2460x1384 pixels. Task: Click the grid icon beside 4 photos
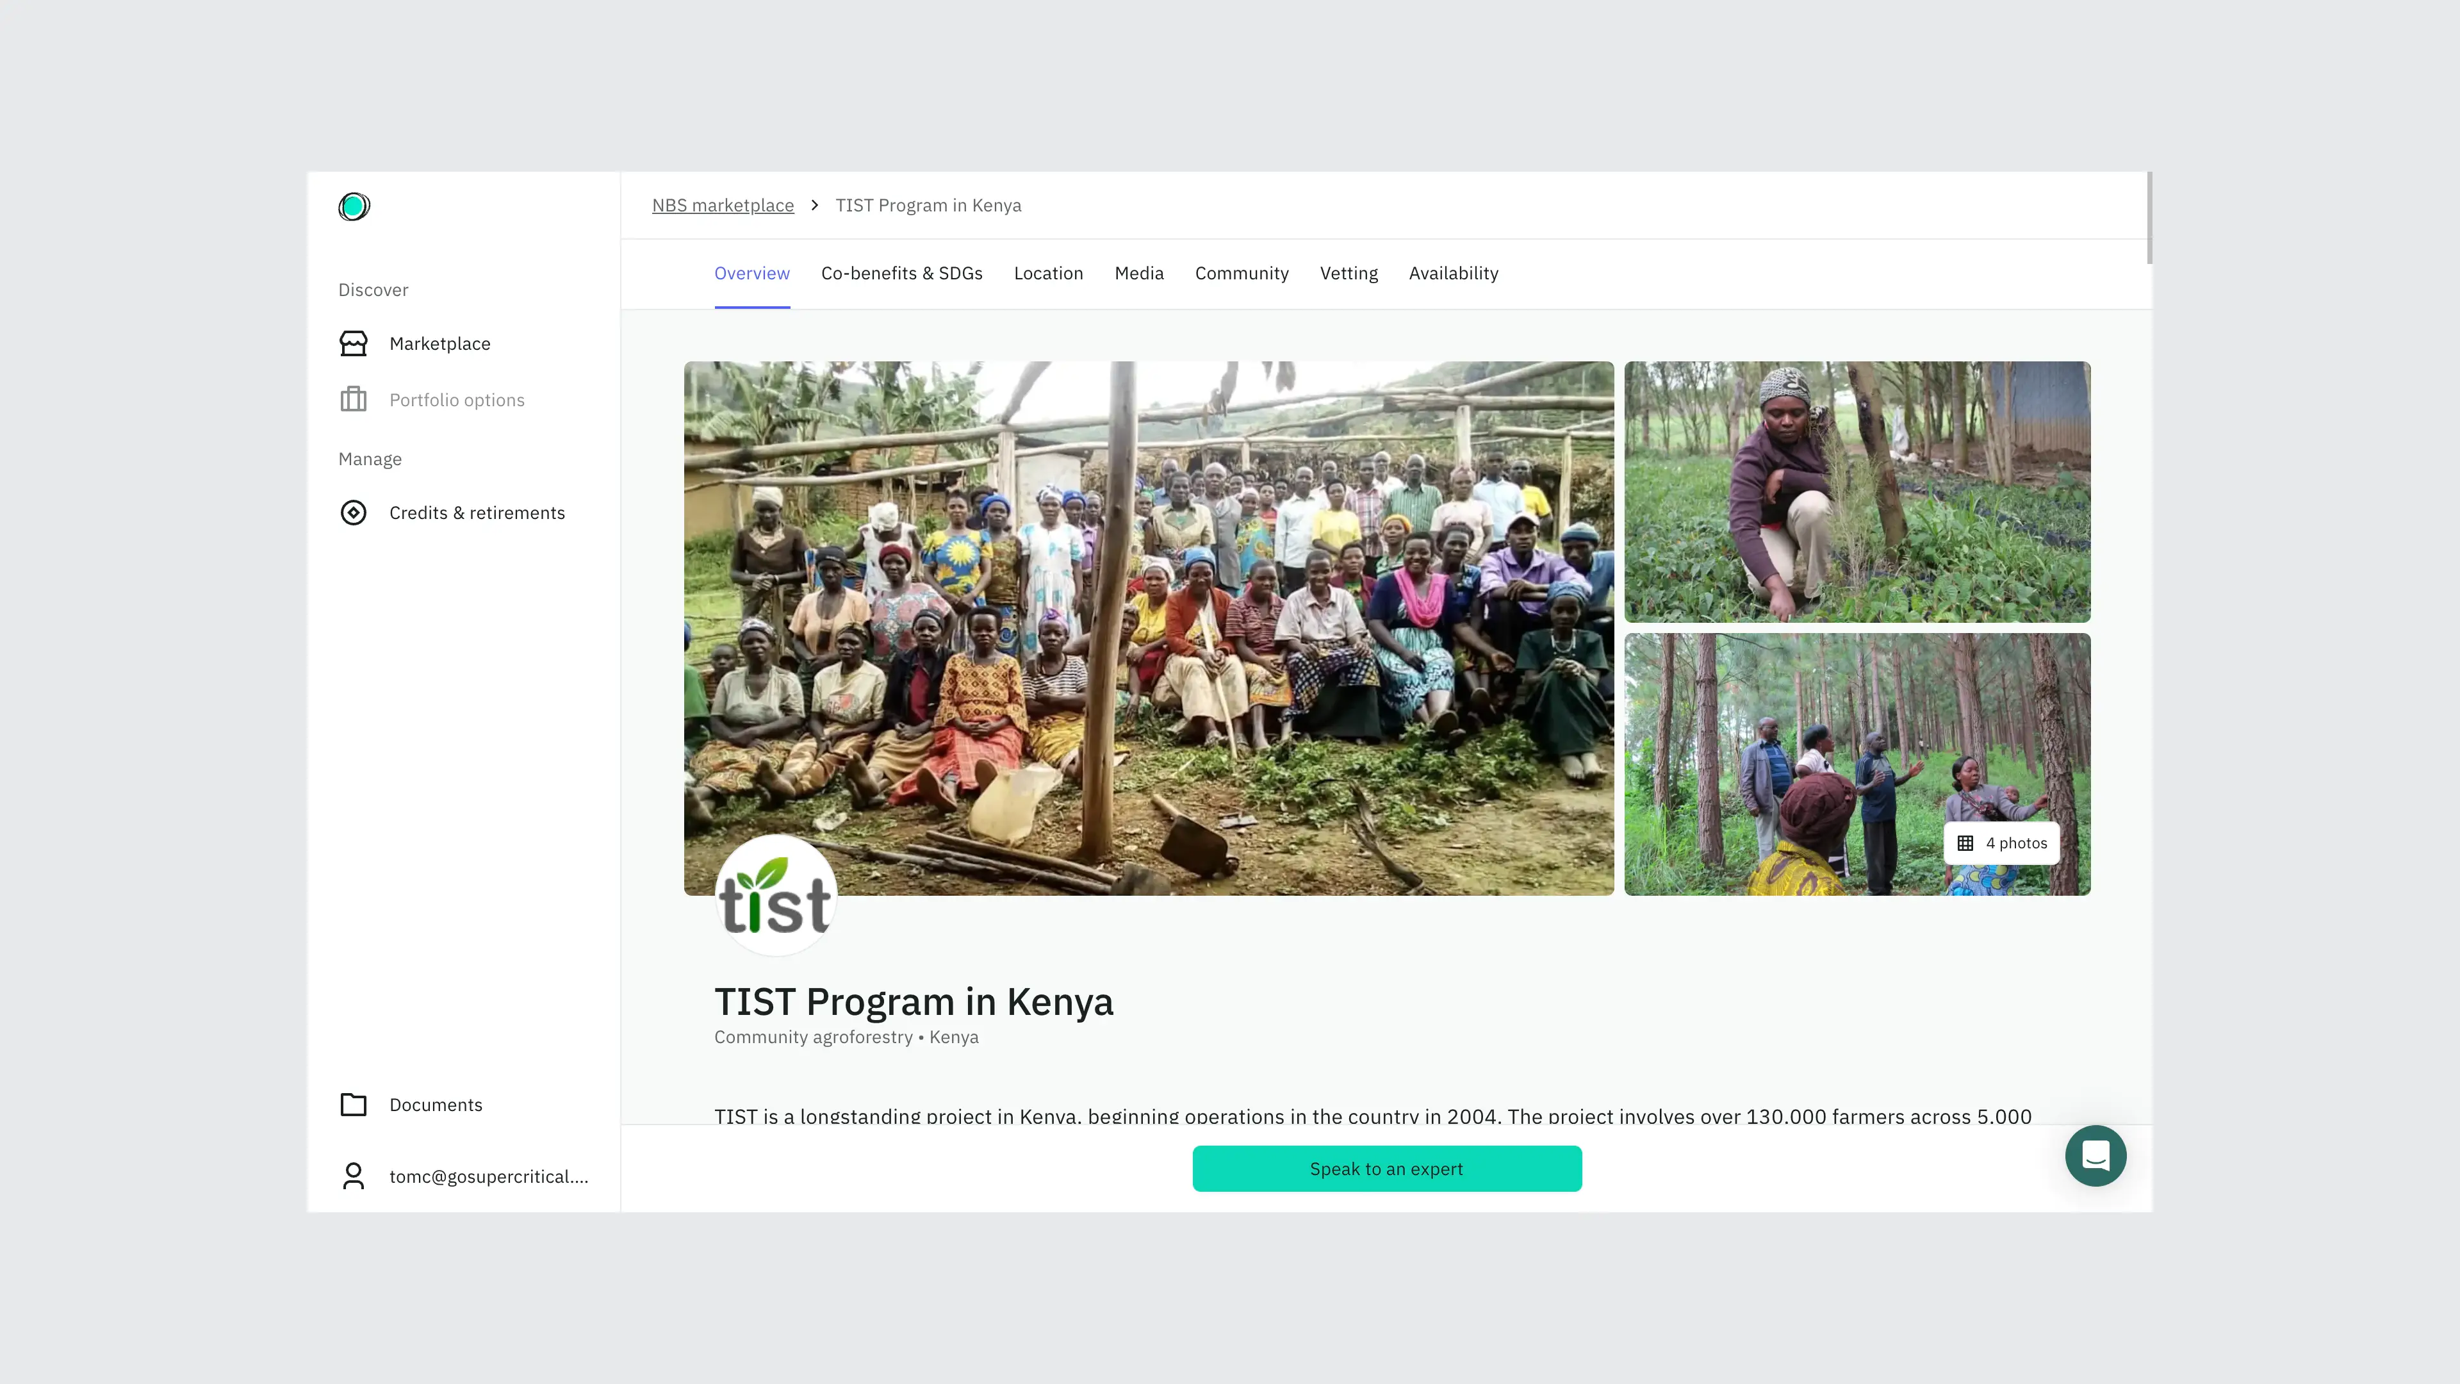1965,843
